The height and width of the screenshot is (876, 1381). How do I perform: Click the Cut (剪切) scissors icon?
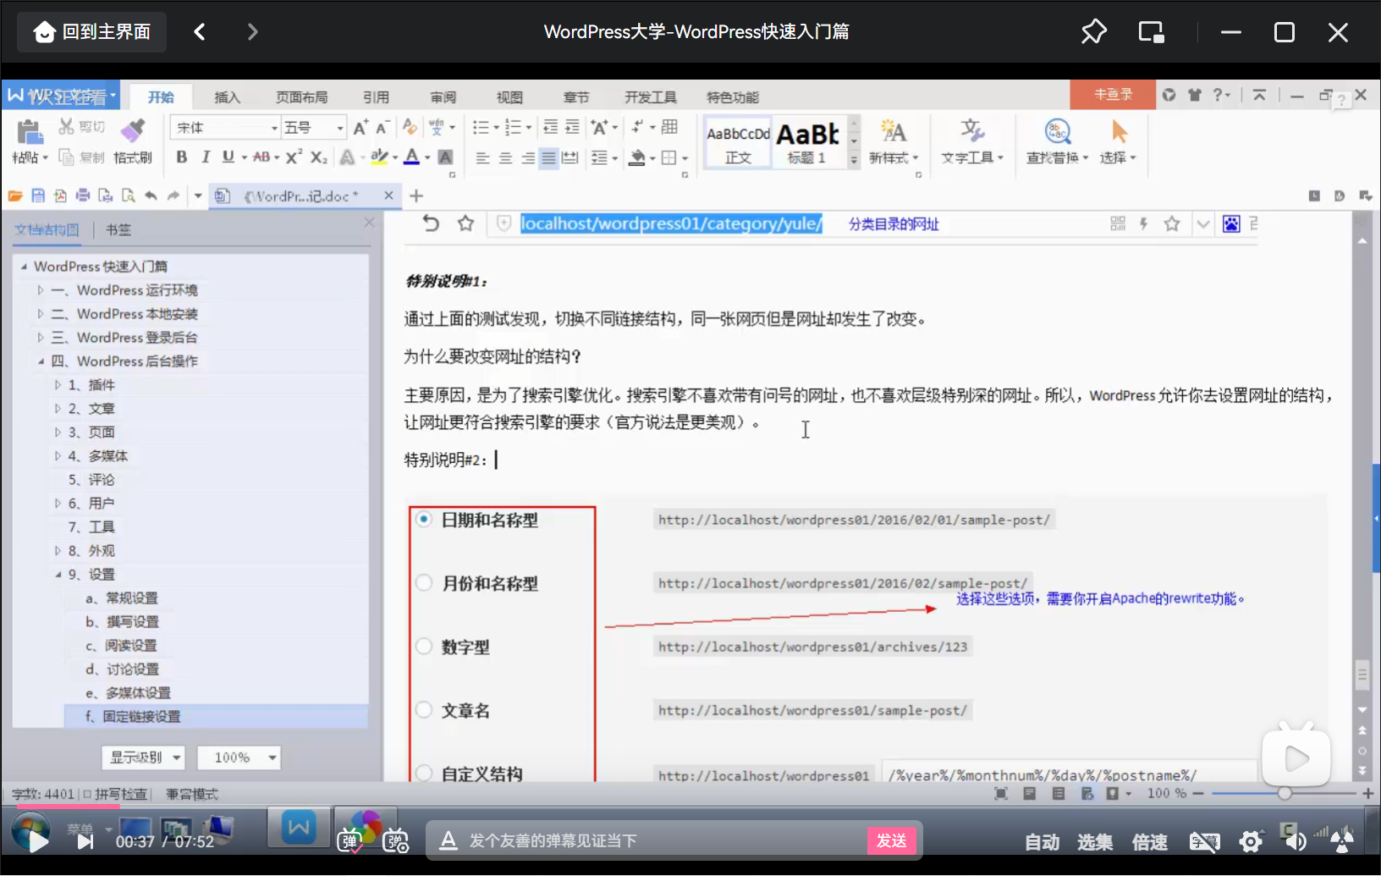(66, 127)
